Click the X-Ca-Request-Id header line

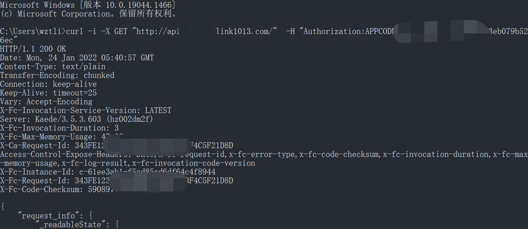pyautogui.click(x=117, y=146)
